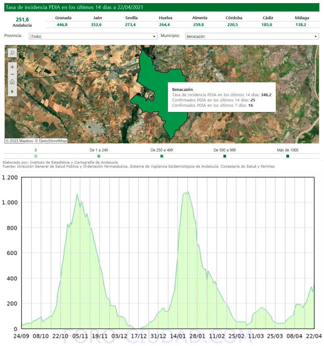Click the map search magnifier icon
The height and width of the screenshot is (346, 324).
click(12, 53)
